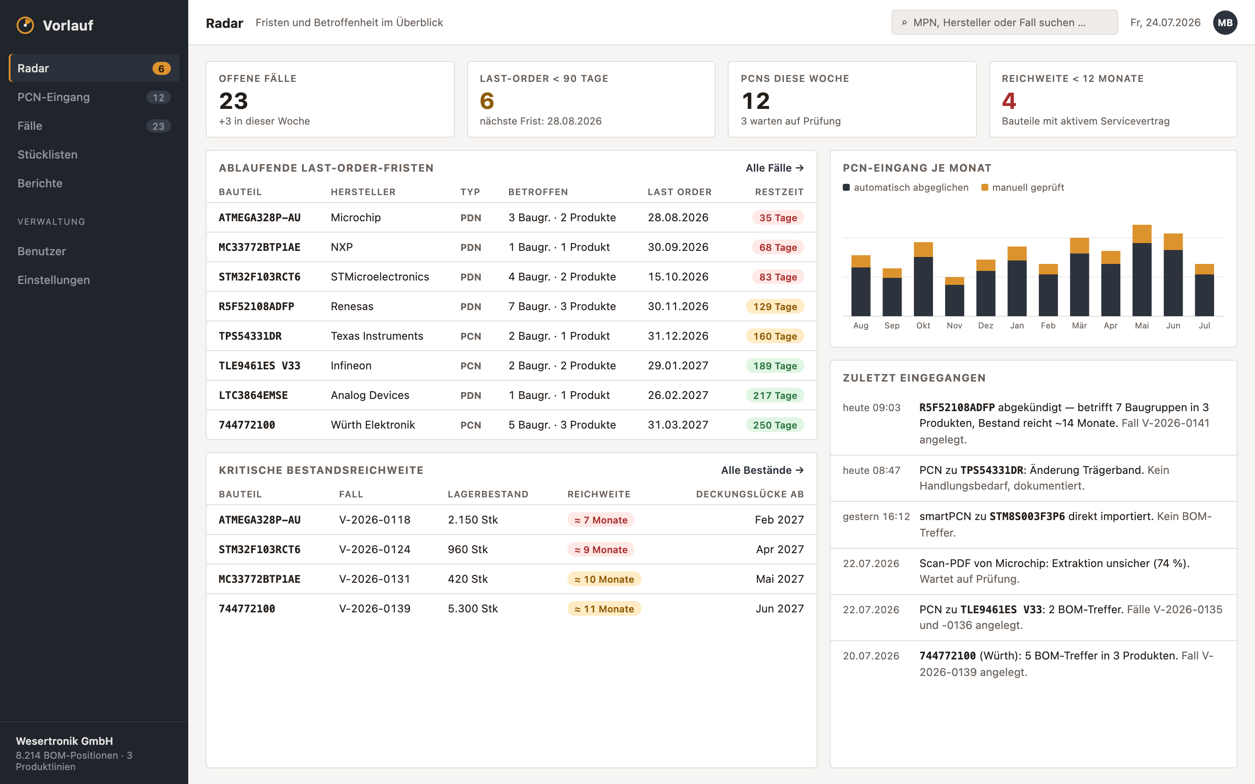The image size is (1255, 784).
Task: Click the ≈ 9 Monate badge
Action: [600, 549]
